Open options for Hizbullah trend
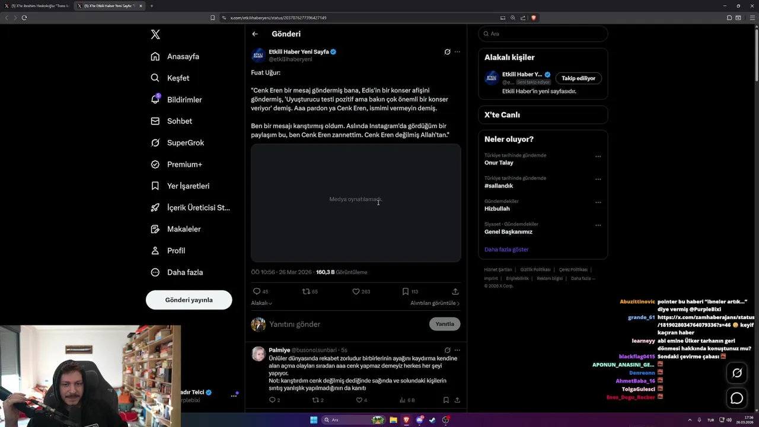 pyautogui.click(x=598, y=202)
